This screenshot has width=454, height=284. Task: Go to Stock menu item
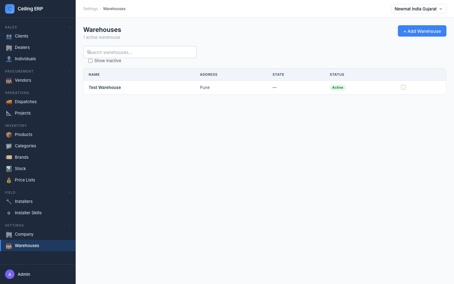click(38, 169)
